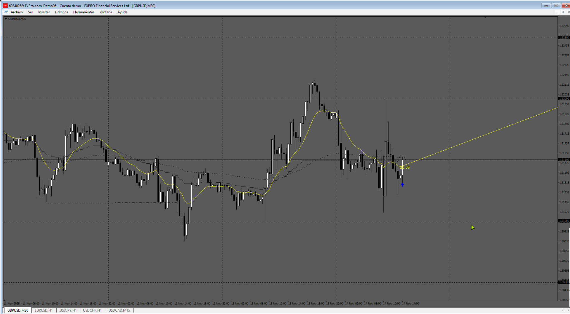Open the Insertar menu
The image size is (570, 314).
pos(44,12)
